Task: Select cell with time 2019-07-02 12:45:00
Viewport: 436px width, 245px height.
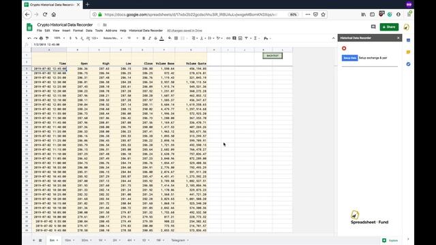Action: coord(49,69)
